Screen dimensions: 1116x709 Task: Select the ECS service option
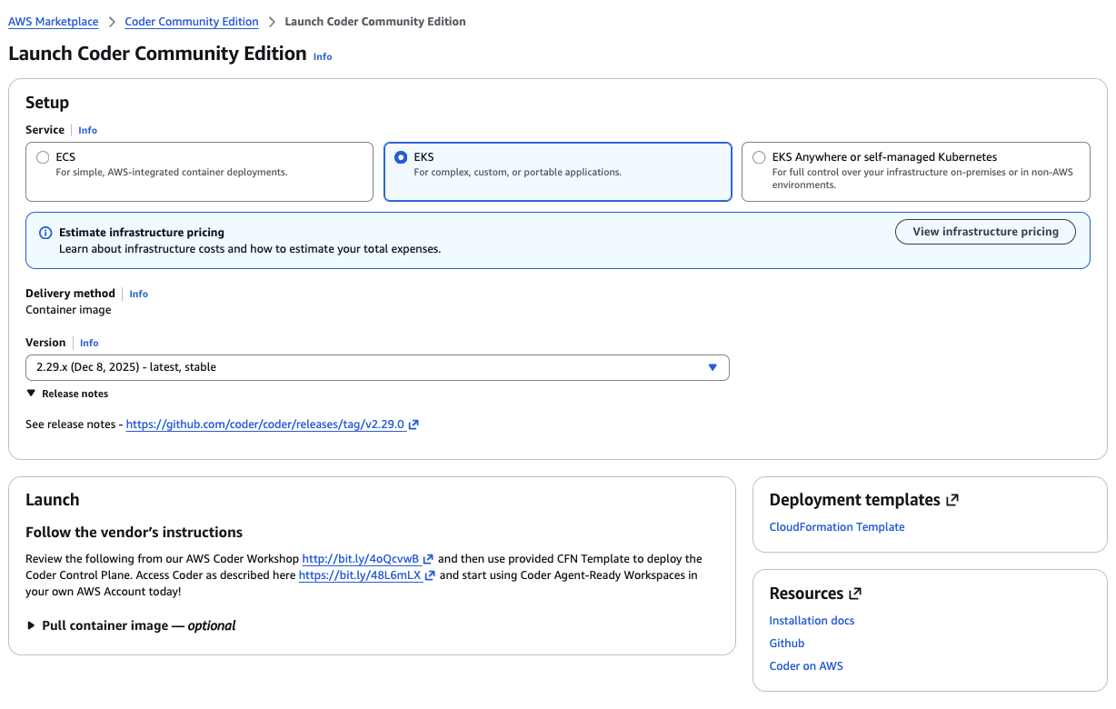pos(43,156)
